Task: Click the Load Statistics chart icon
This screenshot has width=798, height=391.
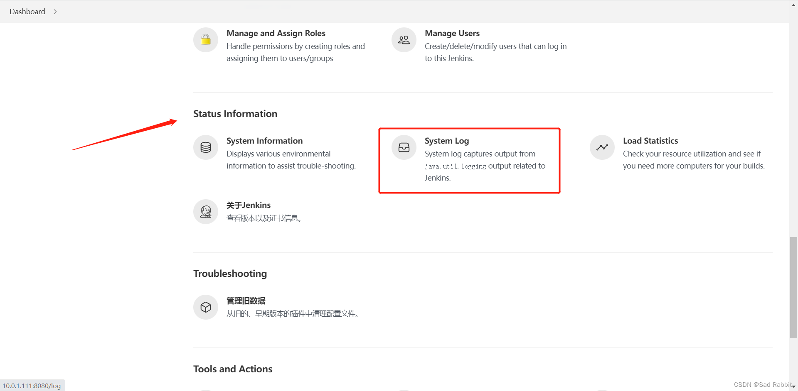Action: 602,147
